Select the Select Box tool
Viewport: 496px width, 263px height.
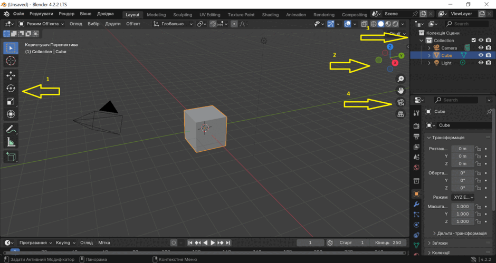pyautogui.click(x=11, y=48)
